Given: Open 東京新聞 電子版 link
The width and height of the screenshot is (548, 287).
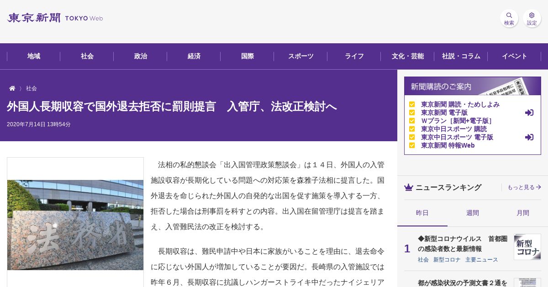Looking at the screenshot, I should 444,113.
